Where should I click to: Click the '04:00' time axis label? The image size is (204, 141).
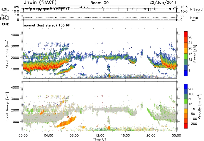tap(48, 136)
